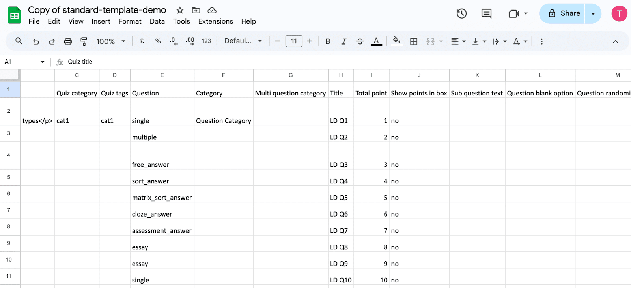Rename the document title
Image resolution: width=631 pixels, height=288 pixels.
tap(97, 10)
